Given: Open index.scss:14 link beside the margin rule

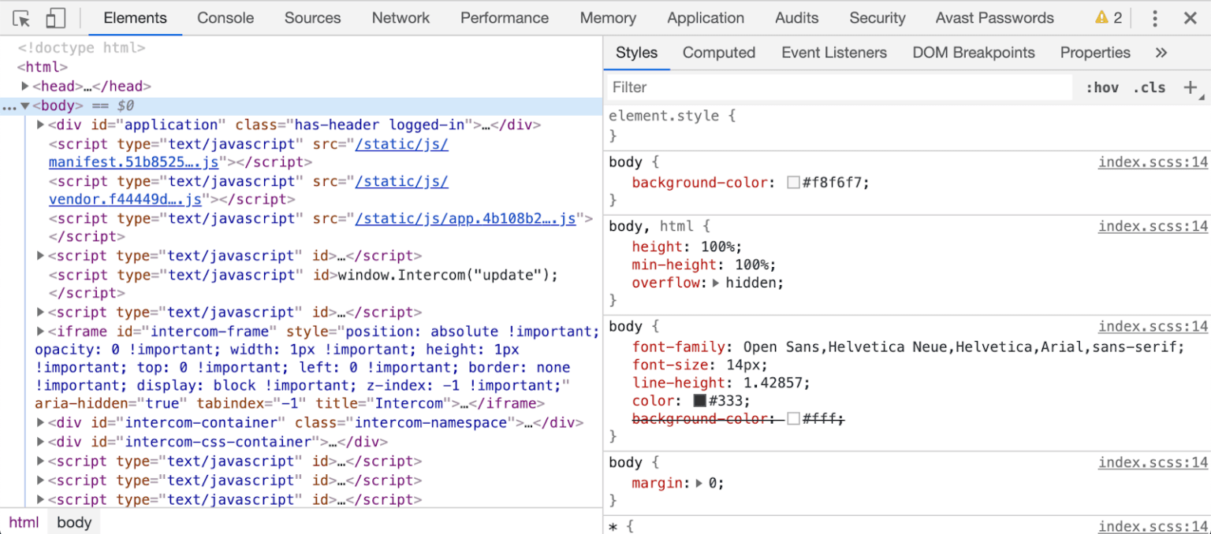Looking at the screenshot, I should [1153, 462].
